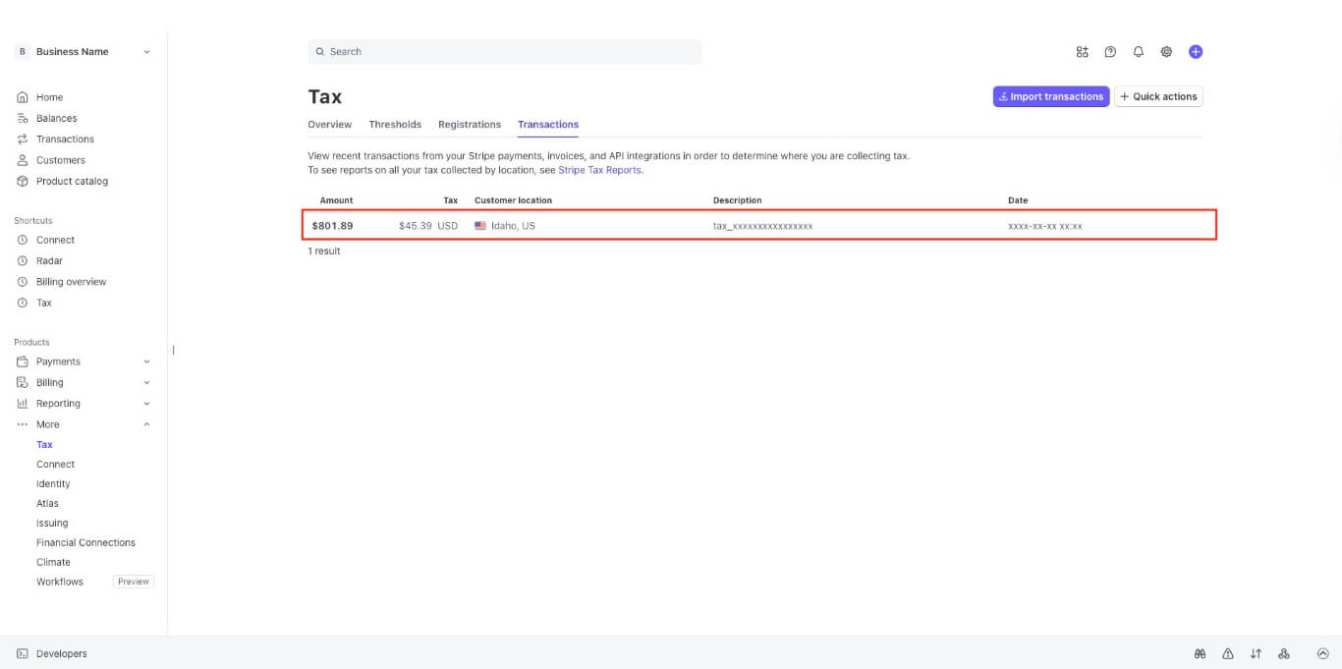Open the Stripe Tax Reports link

pos(599,170)
